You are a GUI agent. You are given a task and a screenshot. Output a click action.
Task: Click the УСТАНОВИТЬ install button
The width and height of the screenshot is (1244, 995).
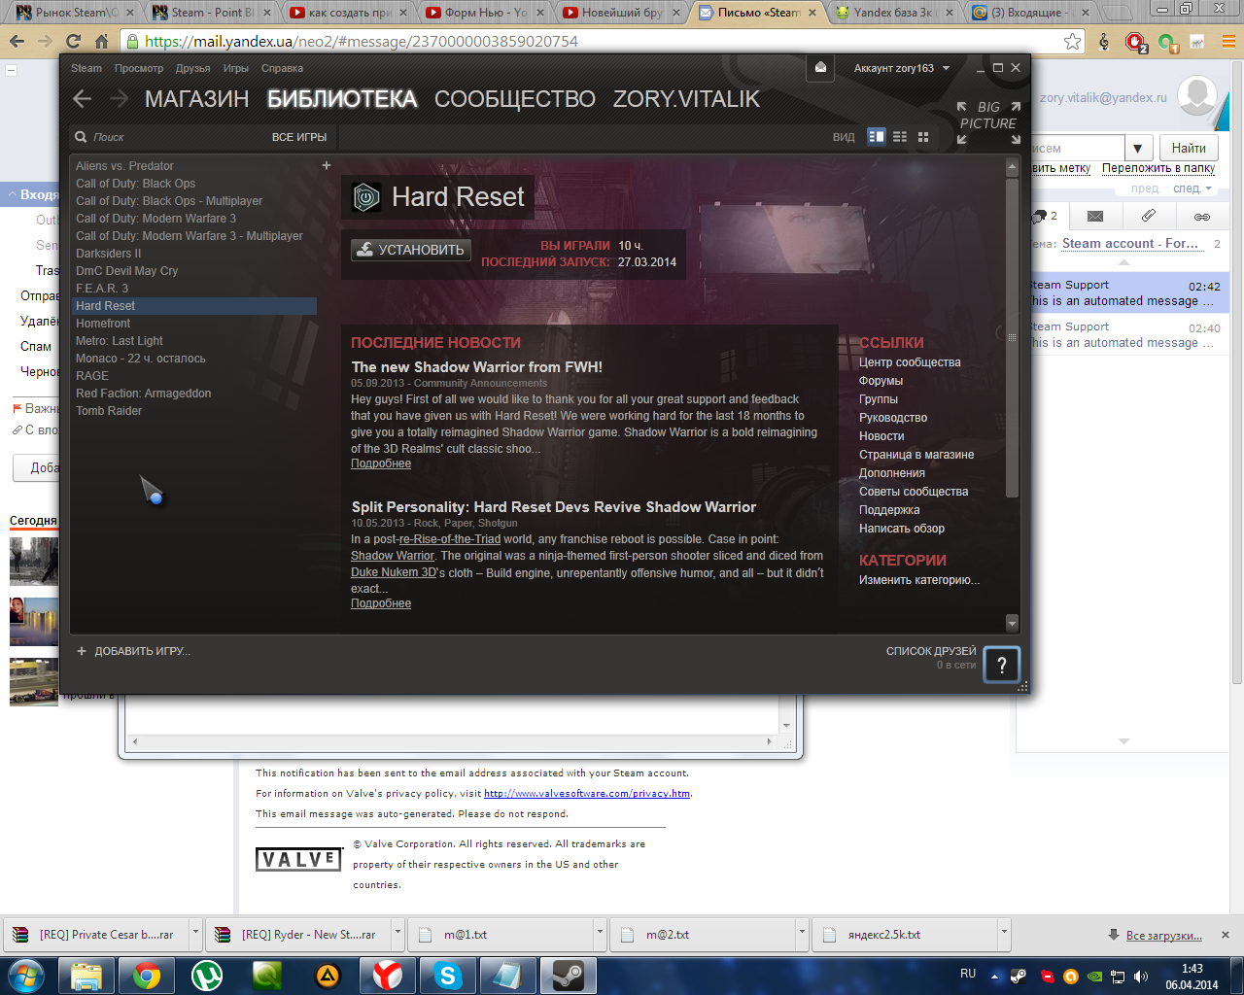tap(411, 250)
